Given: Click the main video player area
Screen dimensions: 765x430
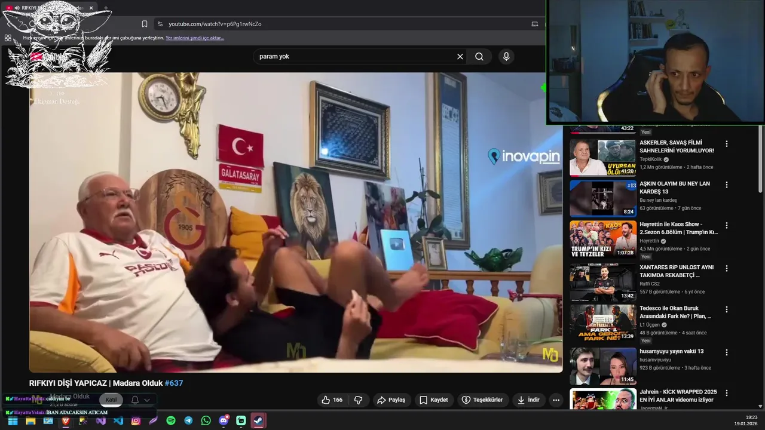Looking at the screenshot, I should tap(296, 222).
